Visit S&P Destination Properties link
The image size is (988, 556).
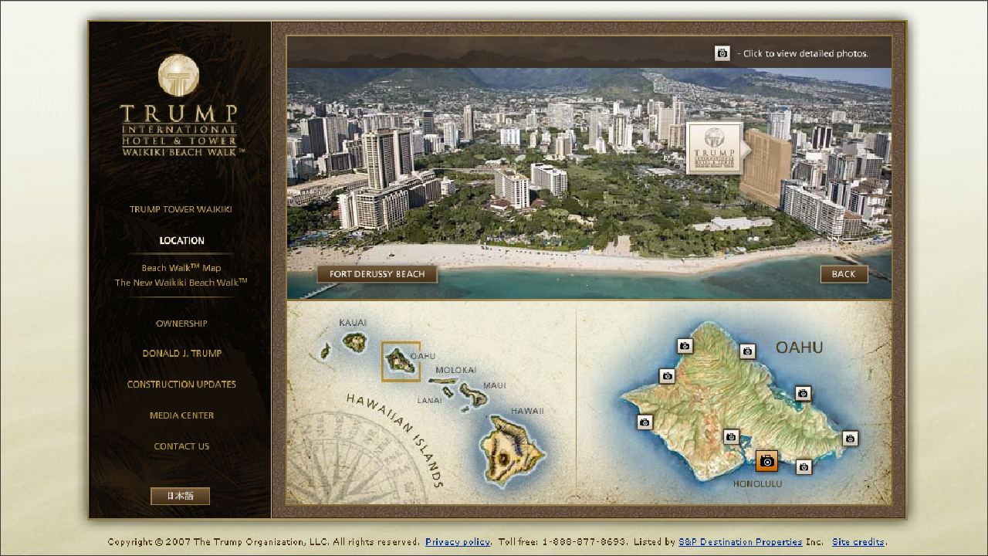pyautogui.click(x=741, y=542)
